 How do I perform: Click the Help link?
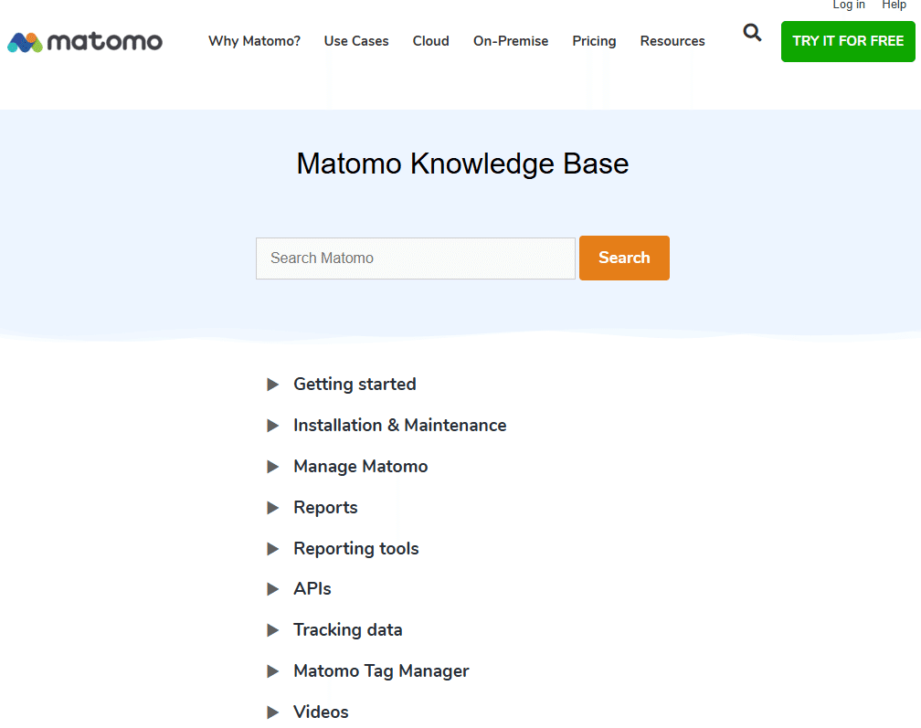pos(894,5)
